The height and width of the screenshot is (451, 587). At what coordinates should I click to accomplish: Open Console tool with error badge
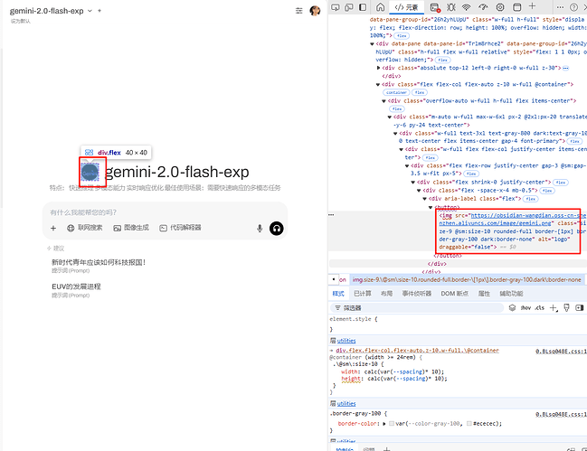click(x=435, y=7)
